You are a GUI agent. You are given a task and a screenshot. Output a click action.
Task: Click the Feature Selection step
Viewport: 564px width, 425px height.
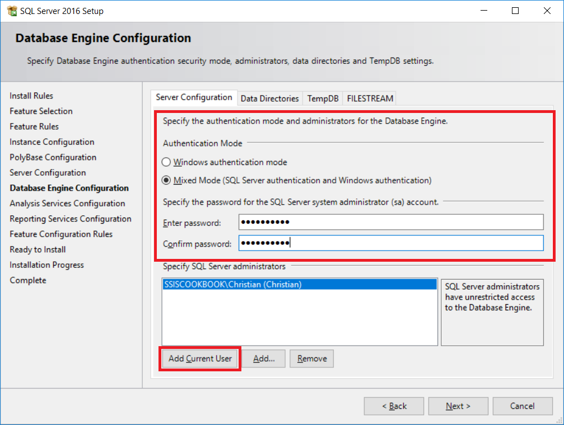pos(41,111)
